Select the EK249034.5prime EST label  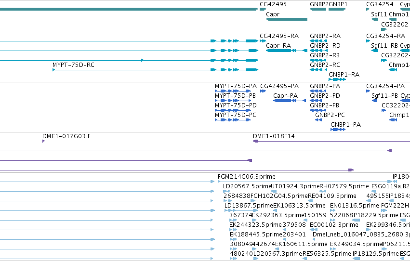click(356, 244)
